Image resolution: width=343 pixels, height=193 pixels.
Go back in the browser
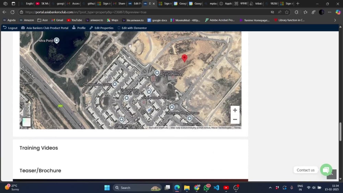[4, 12]
